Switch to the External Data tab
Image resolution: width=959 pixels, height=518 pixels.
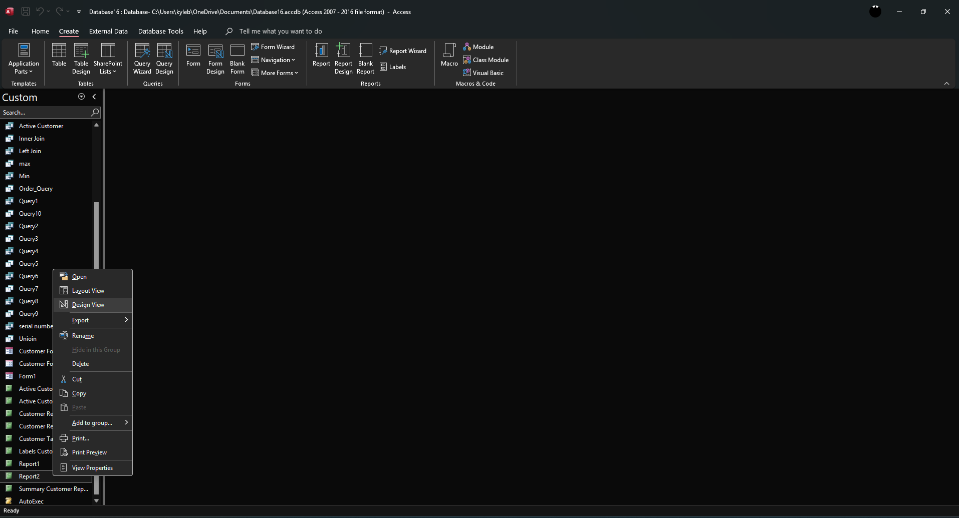pos(108,31)
